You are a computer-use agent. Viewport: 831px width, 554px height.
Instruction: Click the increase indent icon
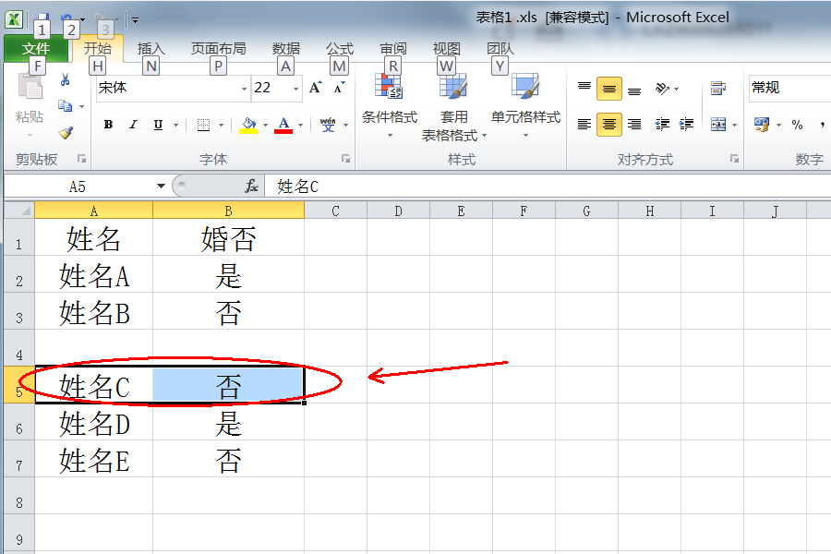pyautogui.click(x=686, y=125)
